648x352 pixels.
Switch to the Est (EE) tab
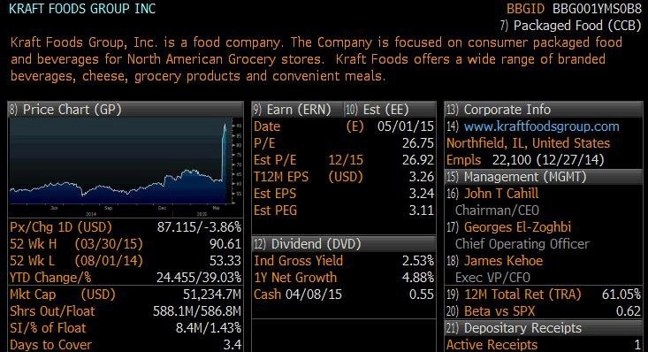coord(390,110)
